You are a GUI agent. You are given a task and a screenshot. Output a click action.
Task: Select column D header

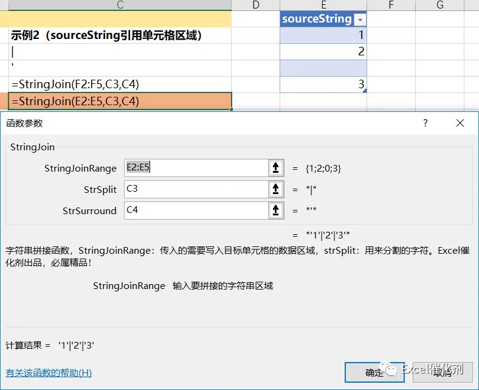(x=256, y=5)
